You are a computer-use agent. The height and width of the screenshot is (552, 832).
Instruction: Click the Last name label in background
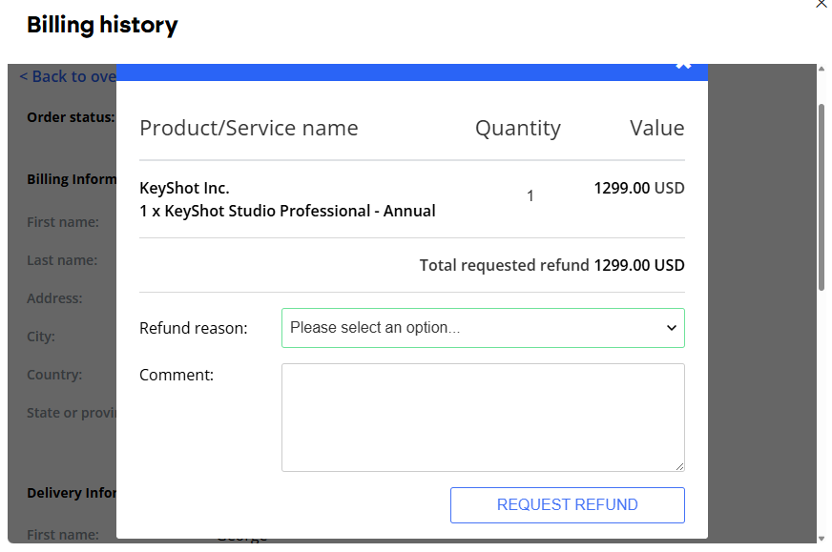point(62,260)
